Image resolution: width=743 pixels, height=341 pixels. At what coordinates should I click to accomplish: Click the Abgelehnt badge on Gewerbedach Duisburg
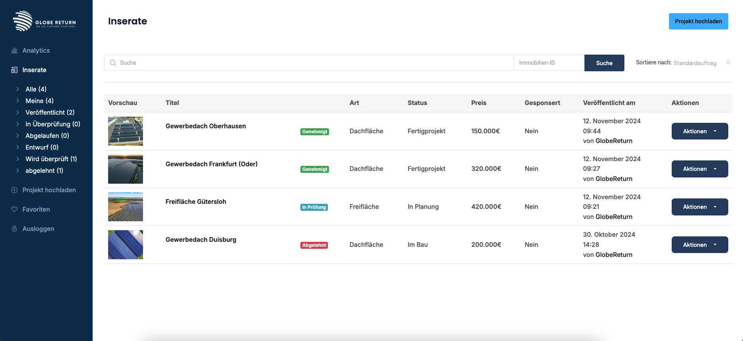pos(314,245)
